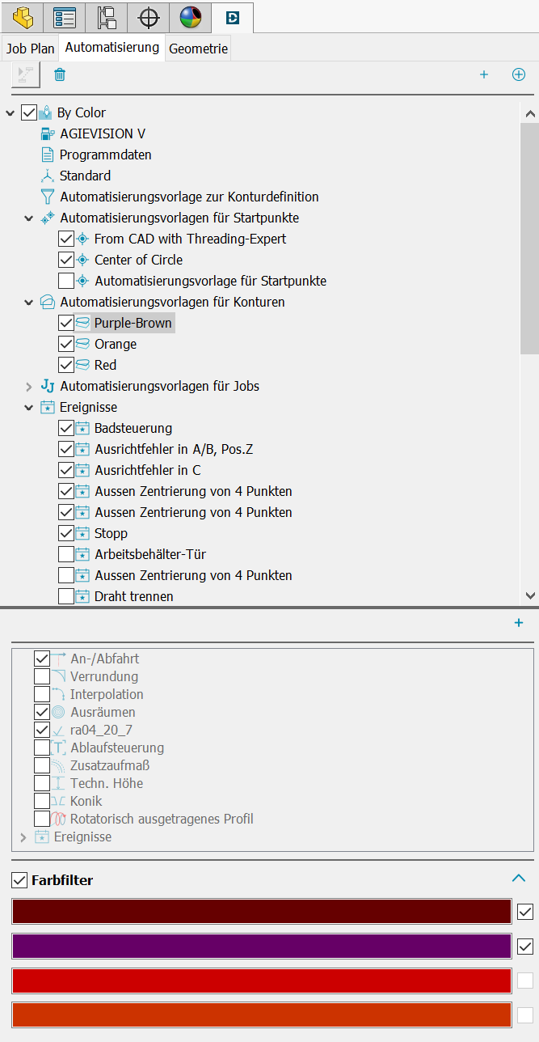Viewport: 539px width, 1042px height.
Task: Collapse the Ereignisse tree node
Action: (x=29, y=407)
